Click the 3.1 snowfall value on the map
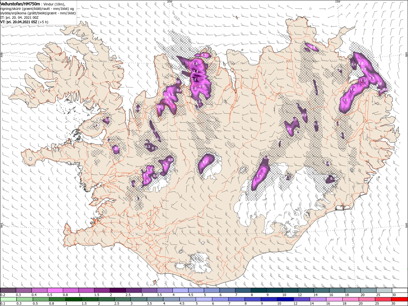408x306 pixels. (x=193, y=79)
